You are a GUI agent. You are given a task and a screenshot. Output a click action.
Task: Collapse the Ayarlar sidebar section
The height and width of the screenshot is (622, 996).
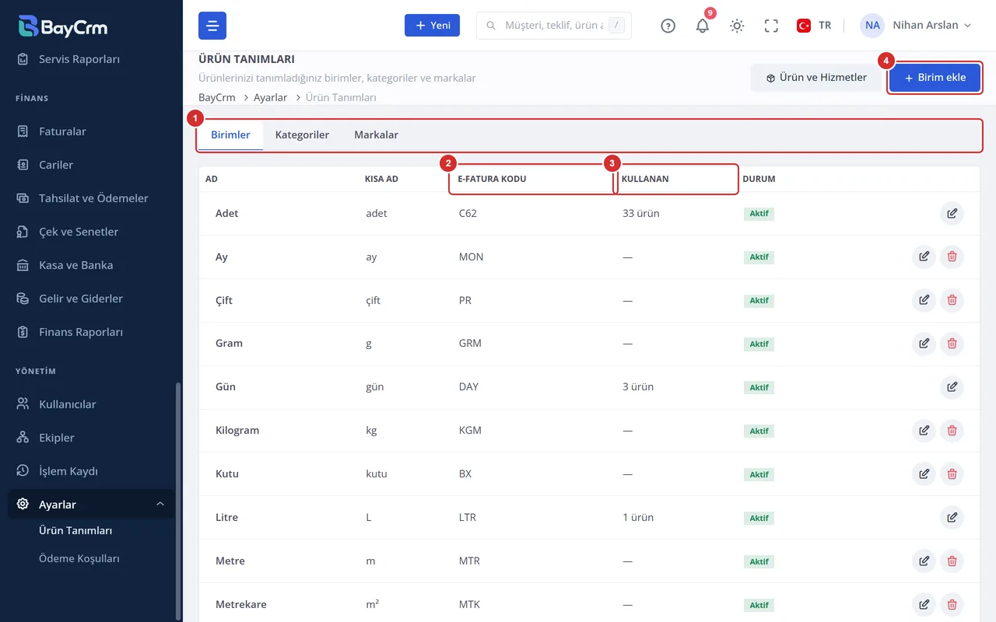click(x=91, y=505)
